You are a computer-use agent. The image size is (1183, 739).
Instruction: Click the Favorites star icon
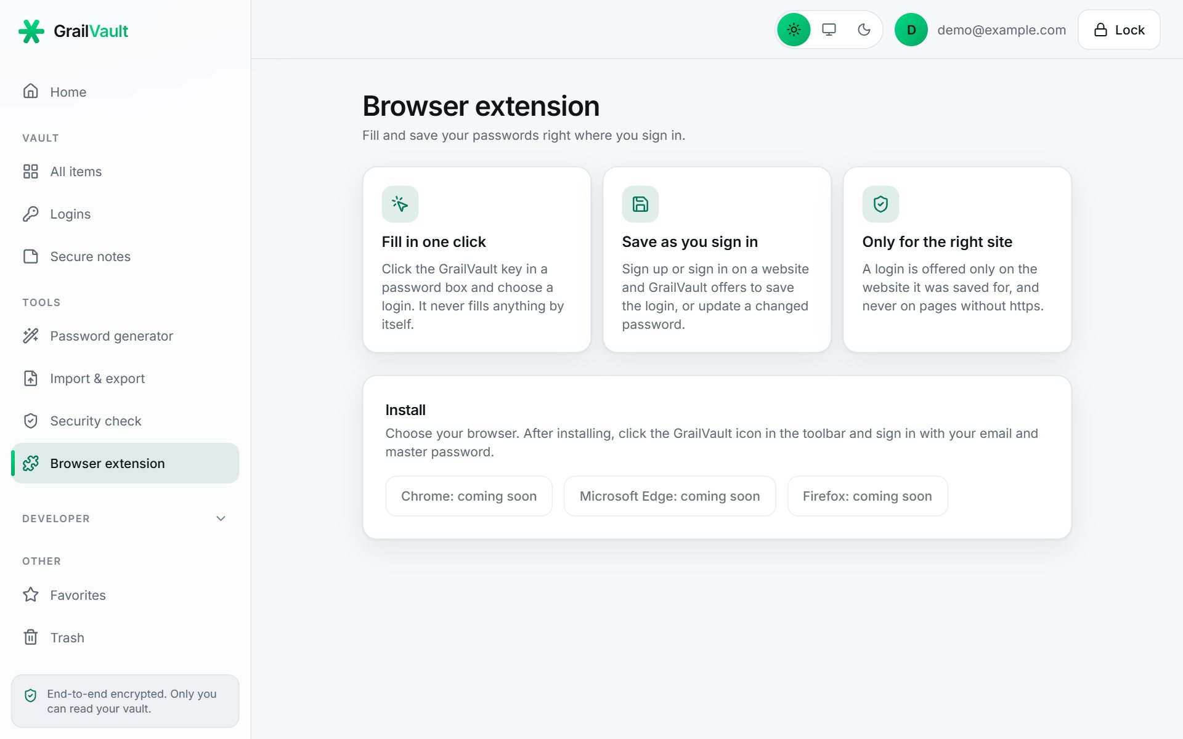pos(31,595)
